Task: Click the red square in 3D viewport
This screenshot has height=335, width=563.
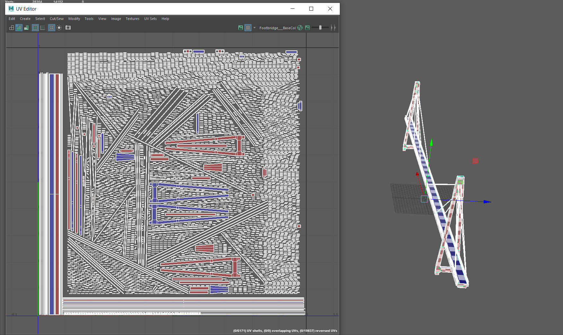Action: [475, 161]
